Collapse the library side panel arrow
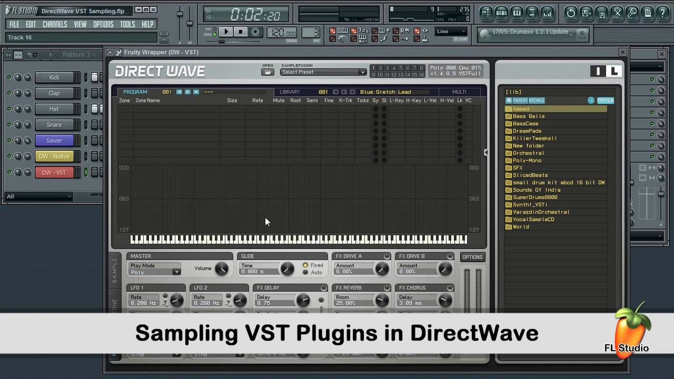The image size is (674, 379). 485,153
